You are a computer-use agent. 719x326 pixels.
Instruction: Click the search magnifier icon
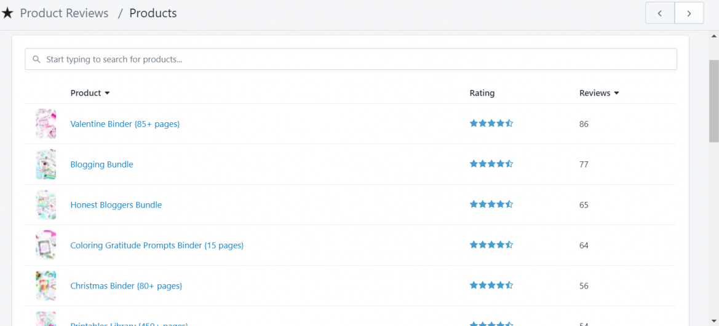coord(37,60)
